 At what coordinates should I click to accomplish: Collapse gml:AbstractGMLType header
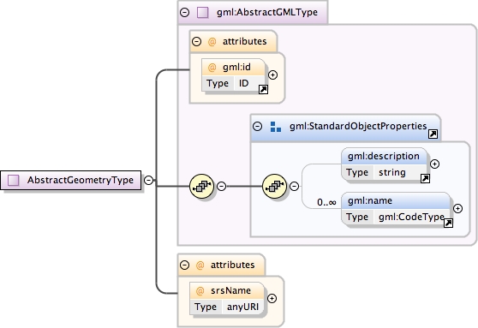(x=185, y=13)
